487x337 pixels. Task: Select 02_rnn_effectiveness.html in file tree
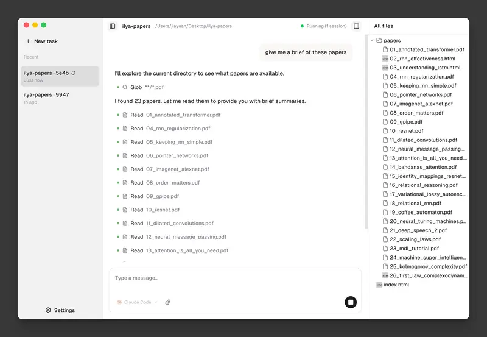(425, 59)
